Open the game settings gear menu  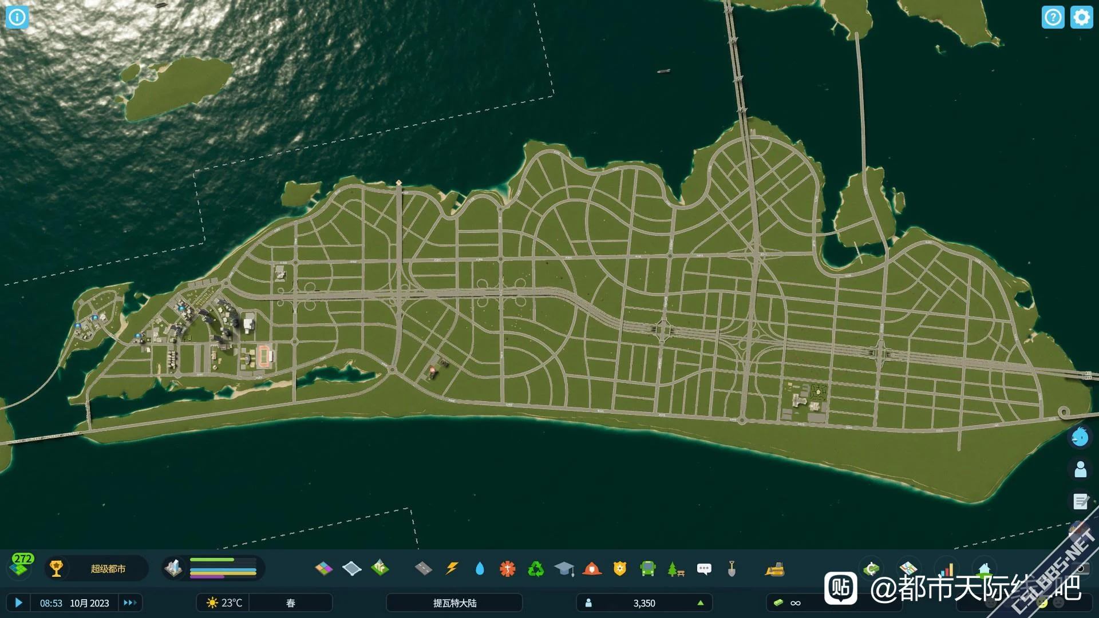[1081, 17]
